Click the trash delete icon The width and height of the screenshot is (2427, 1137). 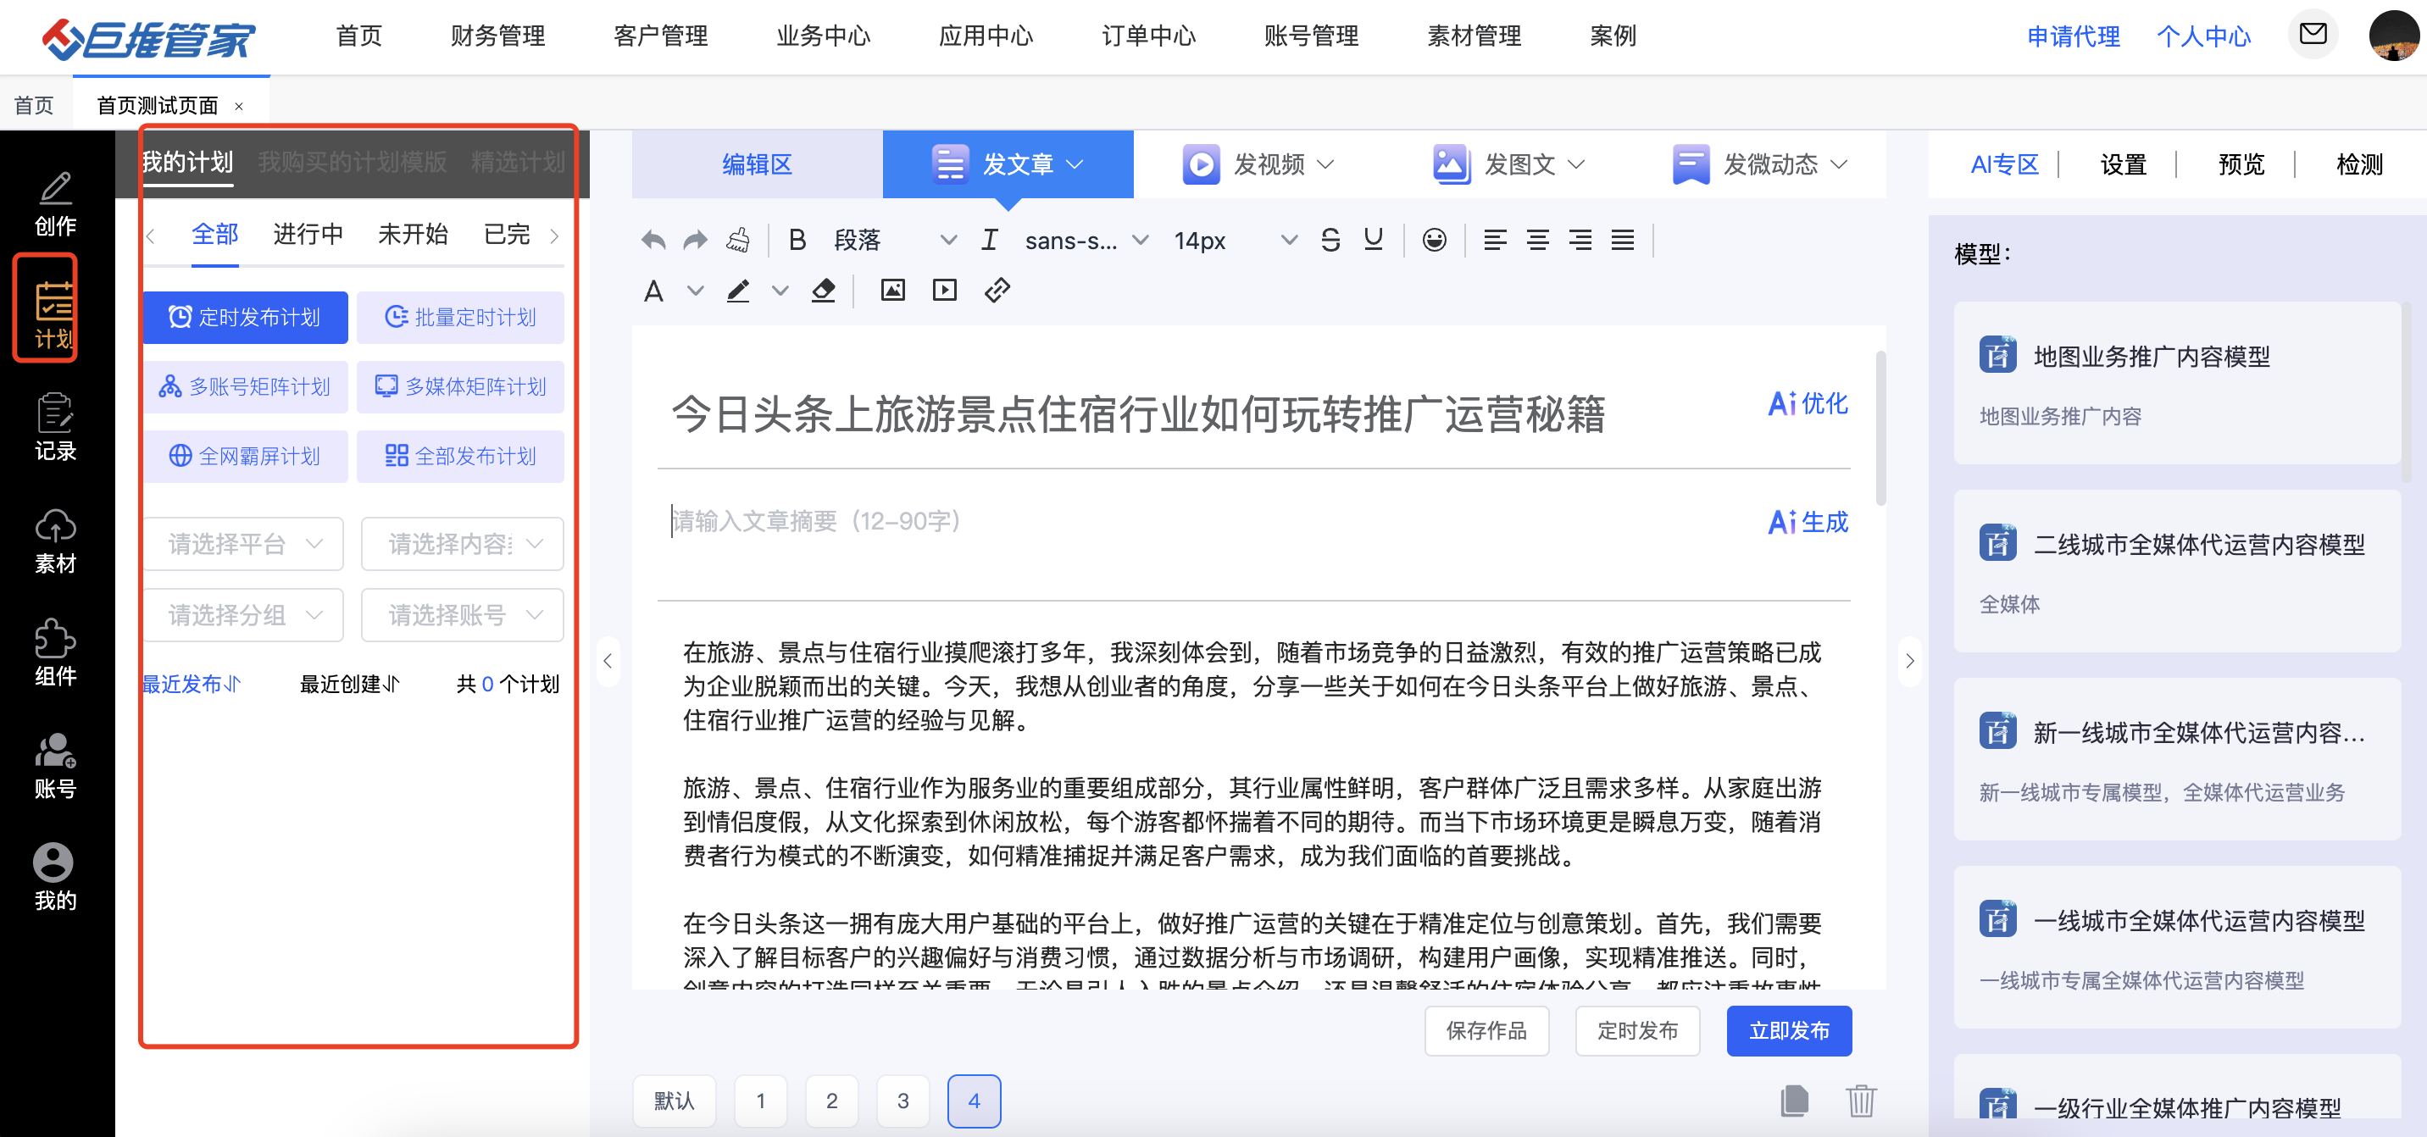pos(1861,1100)
